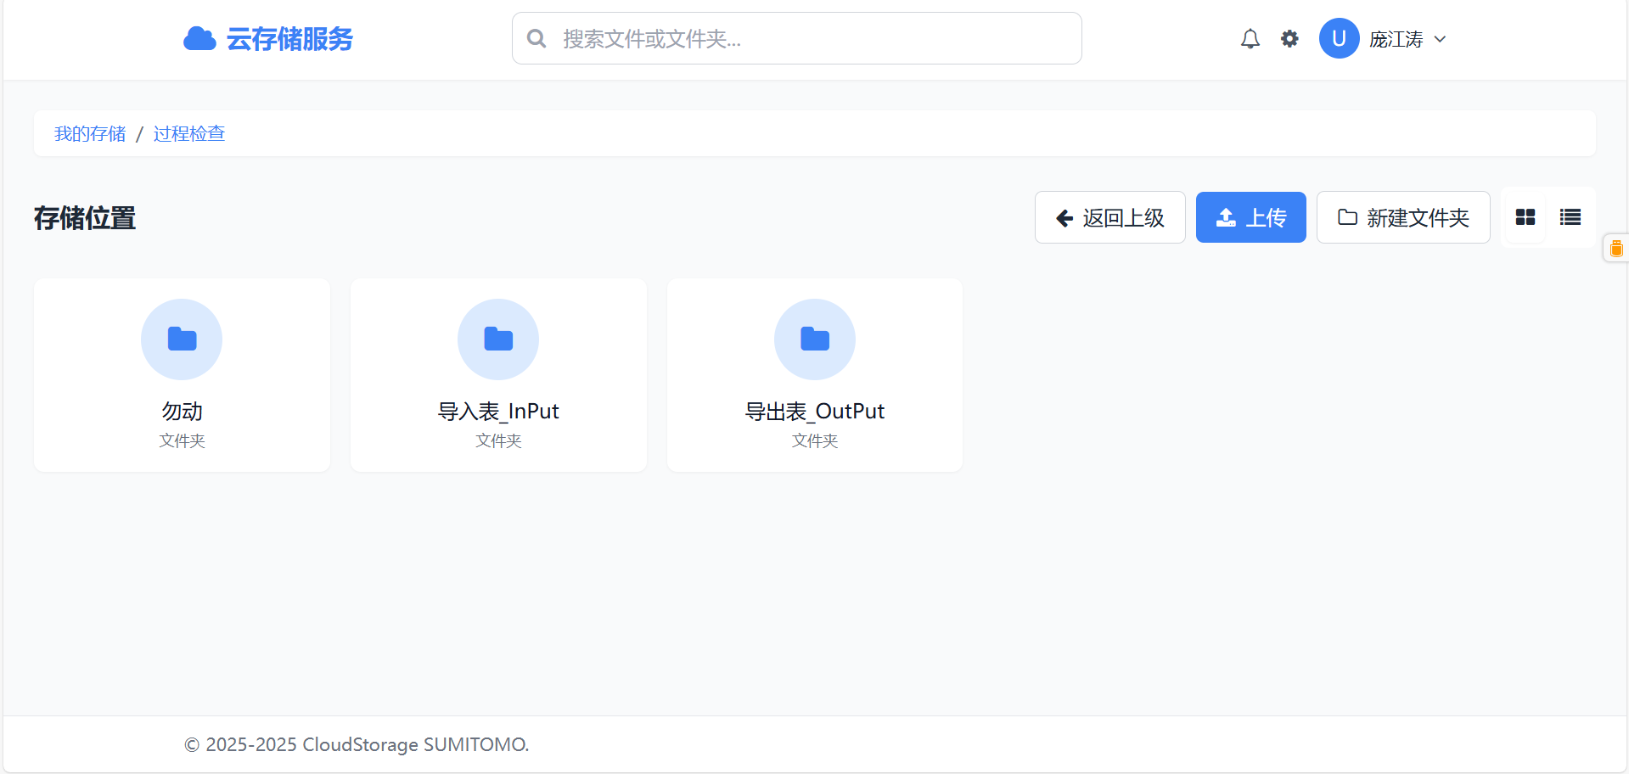Open the 导入表_InPut folder icon
Image resolution: width=1629 pixels, height=774 pixels.
coord(498,339)
